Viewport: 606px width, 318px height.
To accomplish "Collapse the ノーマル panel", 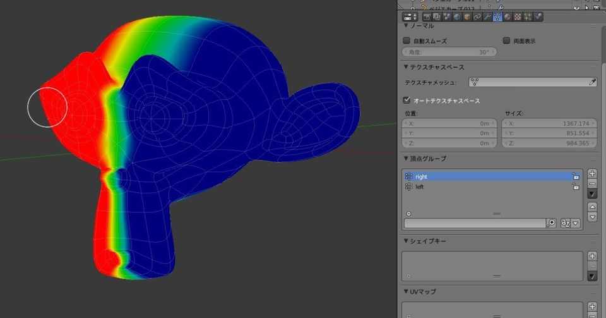I will point(406,26).
